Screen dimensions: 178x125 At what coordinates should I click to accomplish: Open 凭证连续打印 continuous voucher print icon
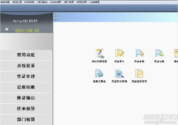(139, 74)
